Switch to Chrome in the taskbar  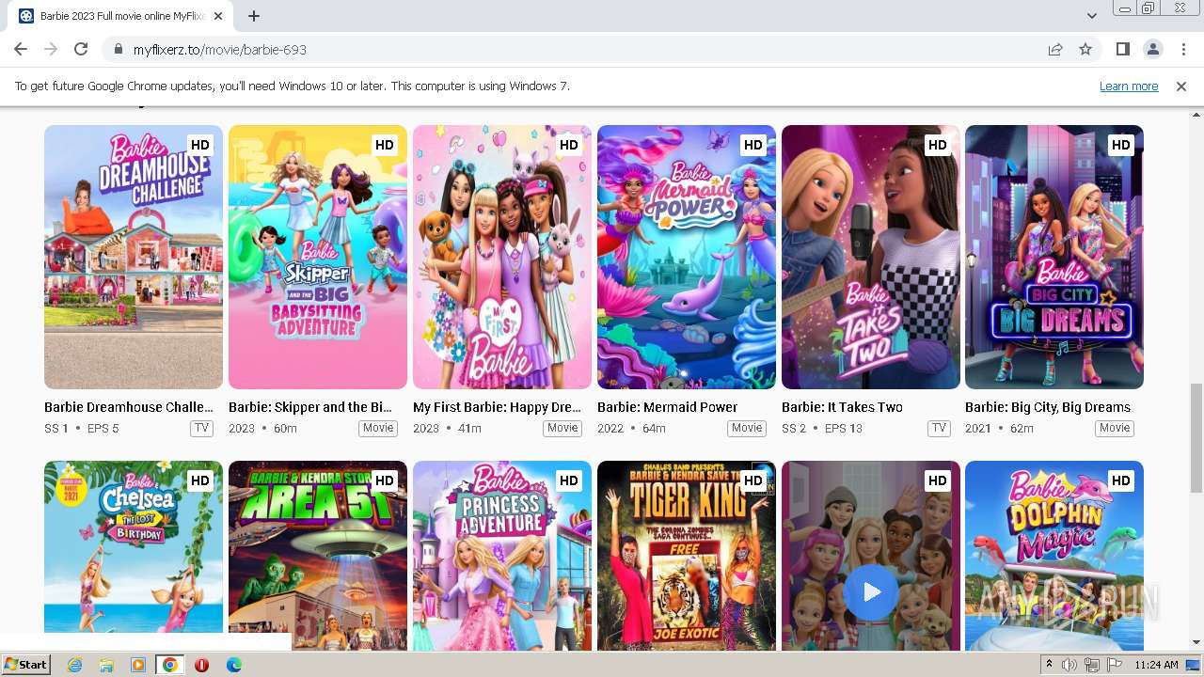click(170, 665)
